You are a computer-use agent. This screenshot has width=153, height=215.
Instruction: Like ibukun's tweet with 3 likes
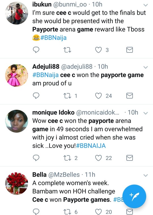click(99, 50)
